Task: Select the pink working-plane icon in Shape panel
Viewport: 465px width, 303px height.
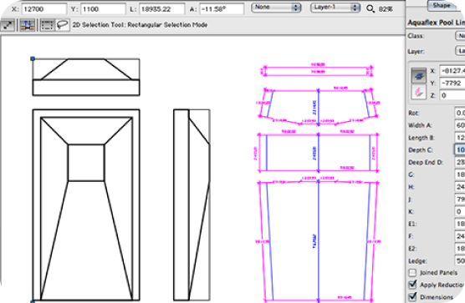Action: point(418,92)
